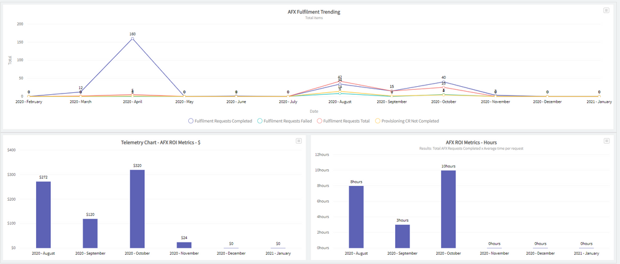The width and height of the screenshot is (620, 264).
Task: Toggle the Fulfilment Requests Total legend item
Action: [343, 121]
